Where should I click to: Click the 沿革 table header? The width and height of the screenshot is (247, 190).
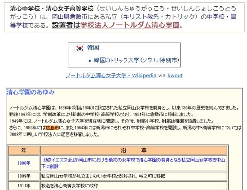(x=133, y=150)
